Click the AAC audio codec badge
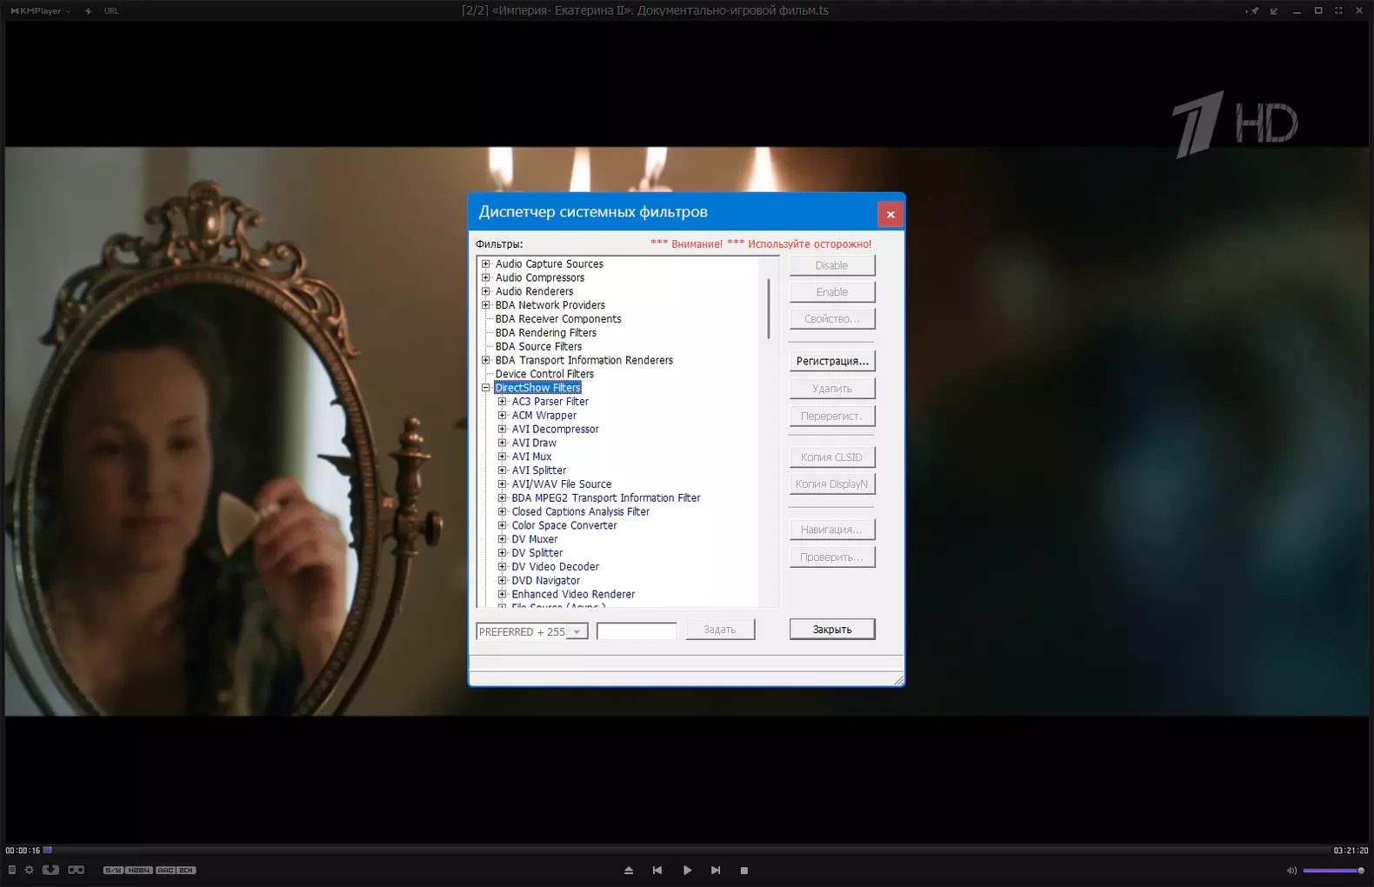 (165, 870)
